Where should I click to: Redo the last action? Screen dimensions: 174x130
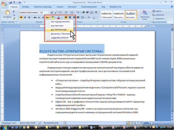pyautogui.click(x=20, y=2)
